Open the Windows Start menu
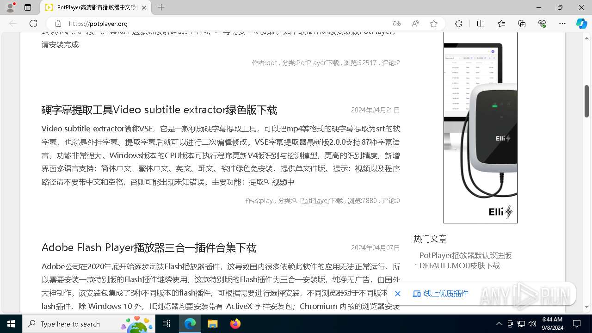 (x=11, y=324)
